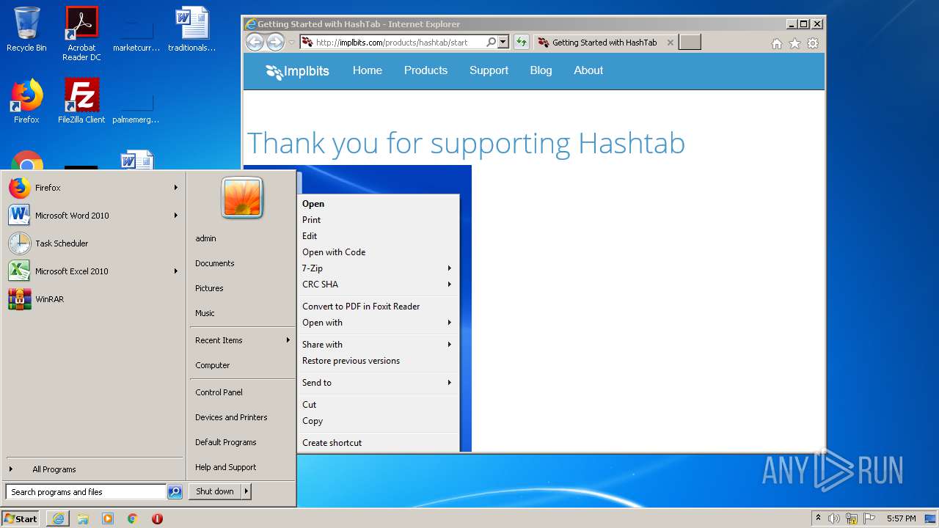Open address bar autocomplete dropdown

(503, 43)
